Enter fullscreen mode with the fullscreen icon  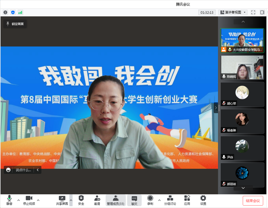tap(253, 12)
